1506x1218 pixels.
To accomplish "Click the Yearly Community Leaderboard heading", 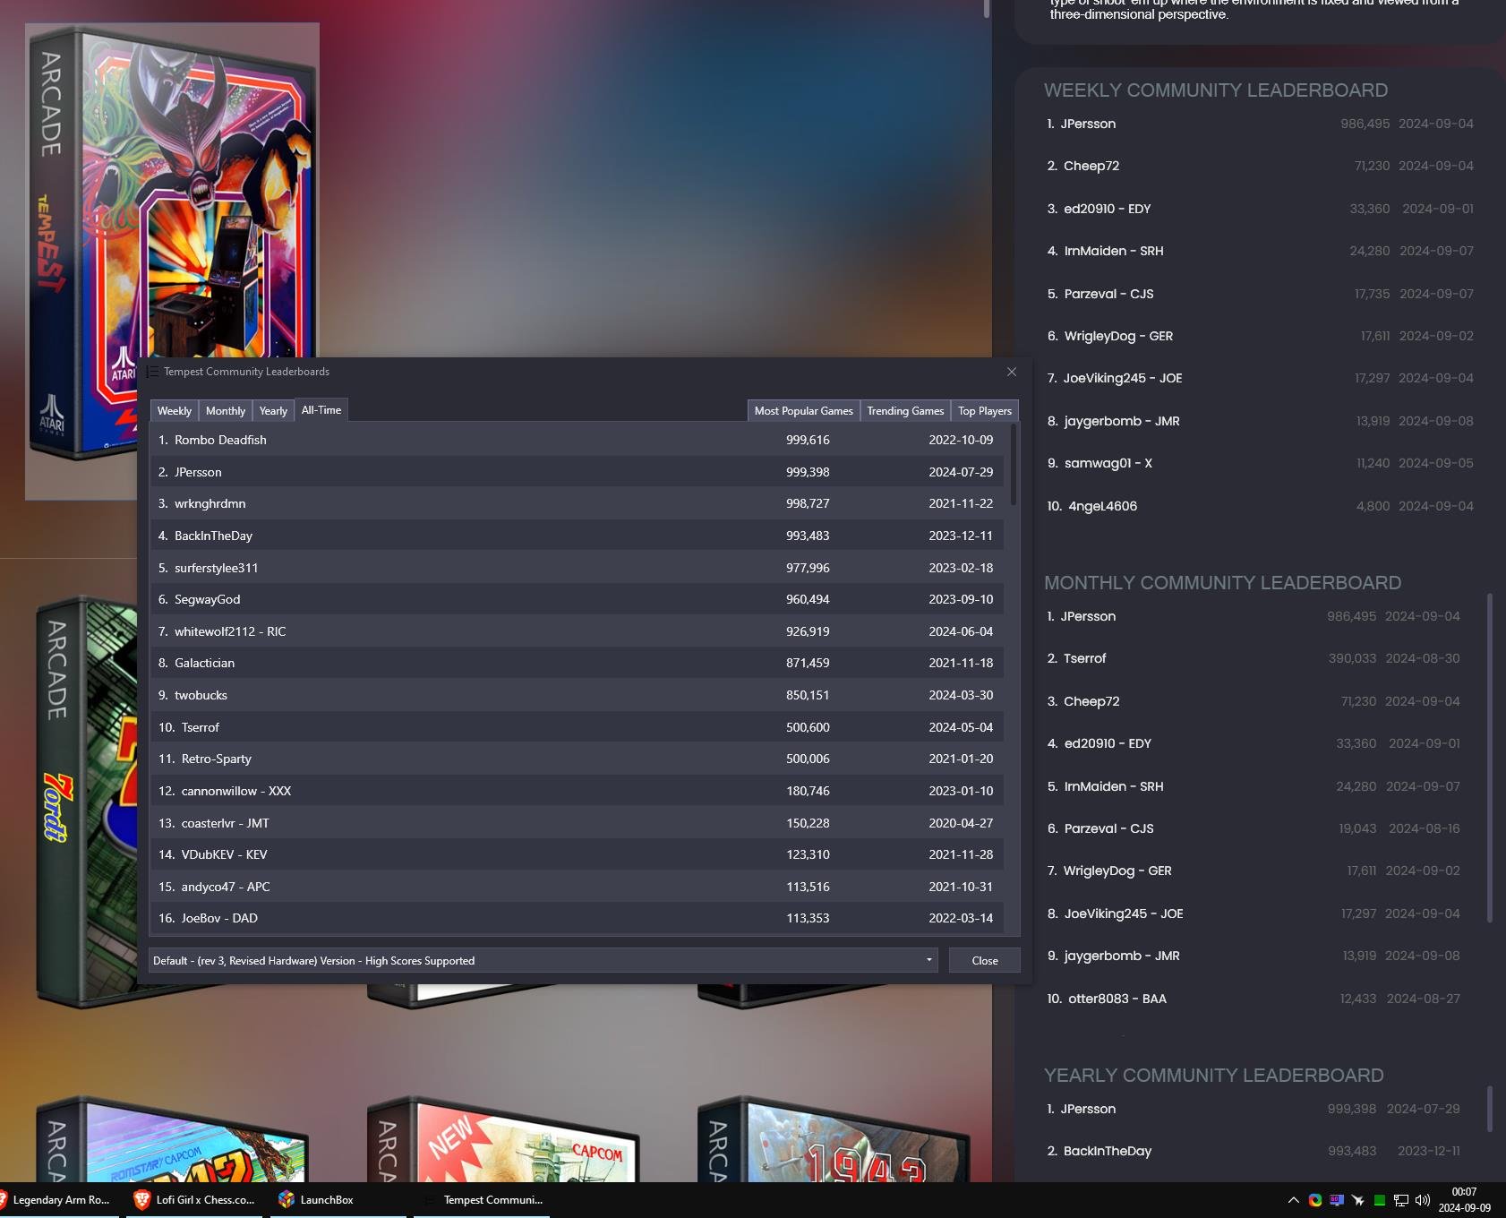I will click(x=1213, y=1076).
